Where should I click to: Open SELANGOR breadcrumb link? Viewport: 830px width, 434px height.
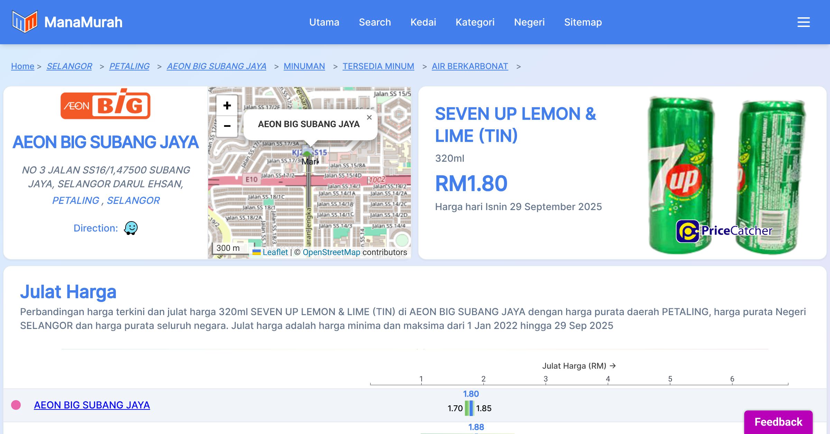coord(69,66)
